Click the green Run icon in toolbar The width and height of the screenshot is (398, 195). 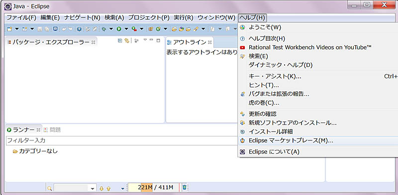click(119, 29)
